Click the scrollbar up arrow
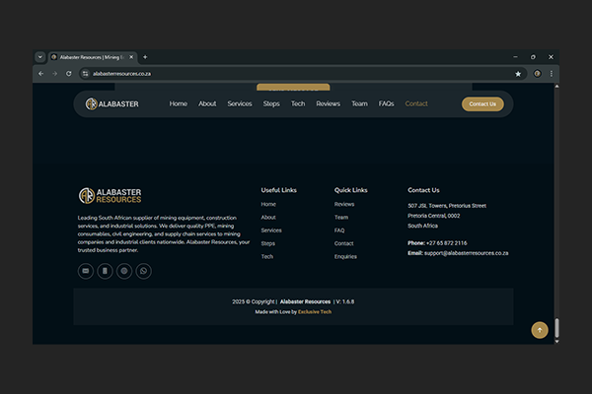 (556, 87)
